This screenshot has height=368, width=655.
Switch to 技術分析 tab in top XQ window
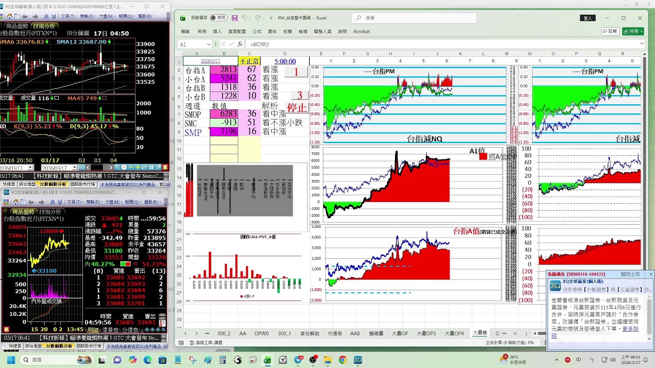click(x=45, y=26)
